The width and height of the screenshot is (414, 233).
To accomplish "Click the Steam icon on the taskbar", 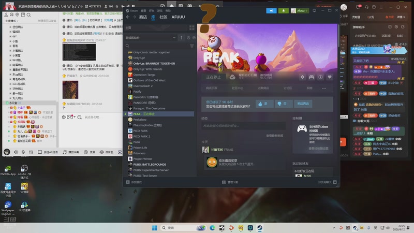I will (260, 228).
